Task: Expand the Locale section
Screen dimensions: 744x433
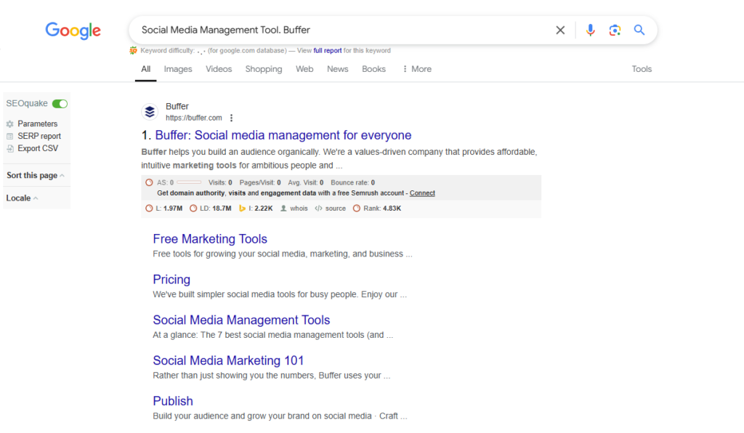Action: [23, 198]
